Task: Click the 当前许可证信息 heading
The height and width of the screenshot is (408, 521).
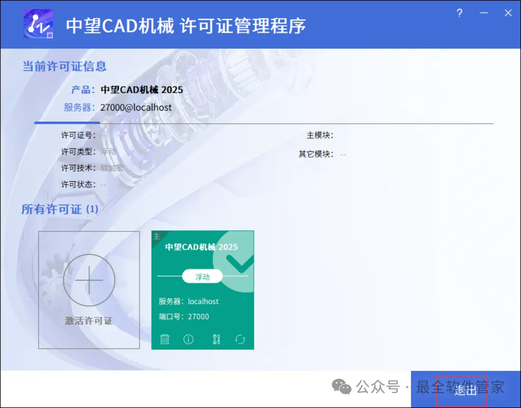Action: [65, 66]
